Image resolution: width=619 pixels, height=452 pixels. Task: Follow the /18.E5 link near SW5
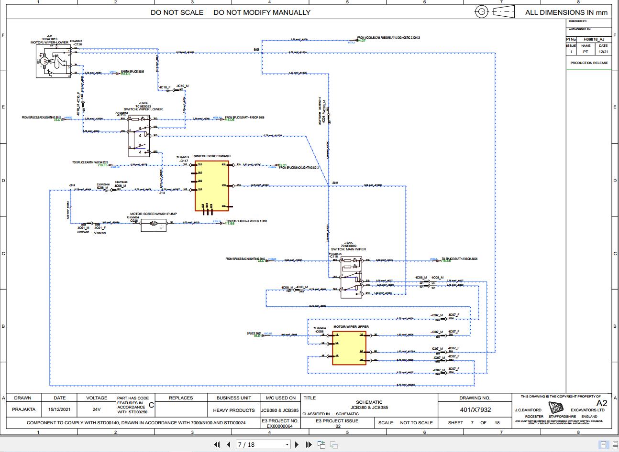(x=446, y=261)
